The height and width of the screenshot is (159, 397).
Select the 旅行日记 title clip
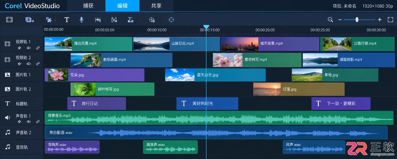click(96, 104)
